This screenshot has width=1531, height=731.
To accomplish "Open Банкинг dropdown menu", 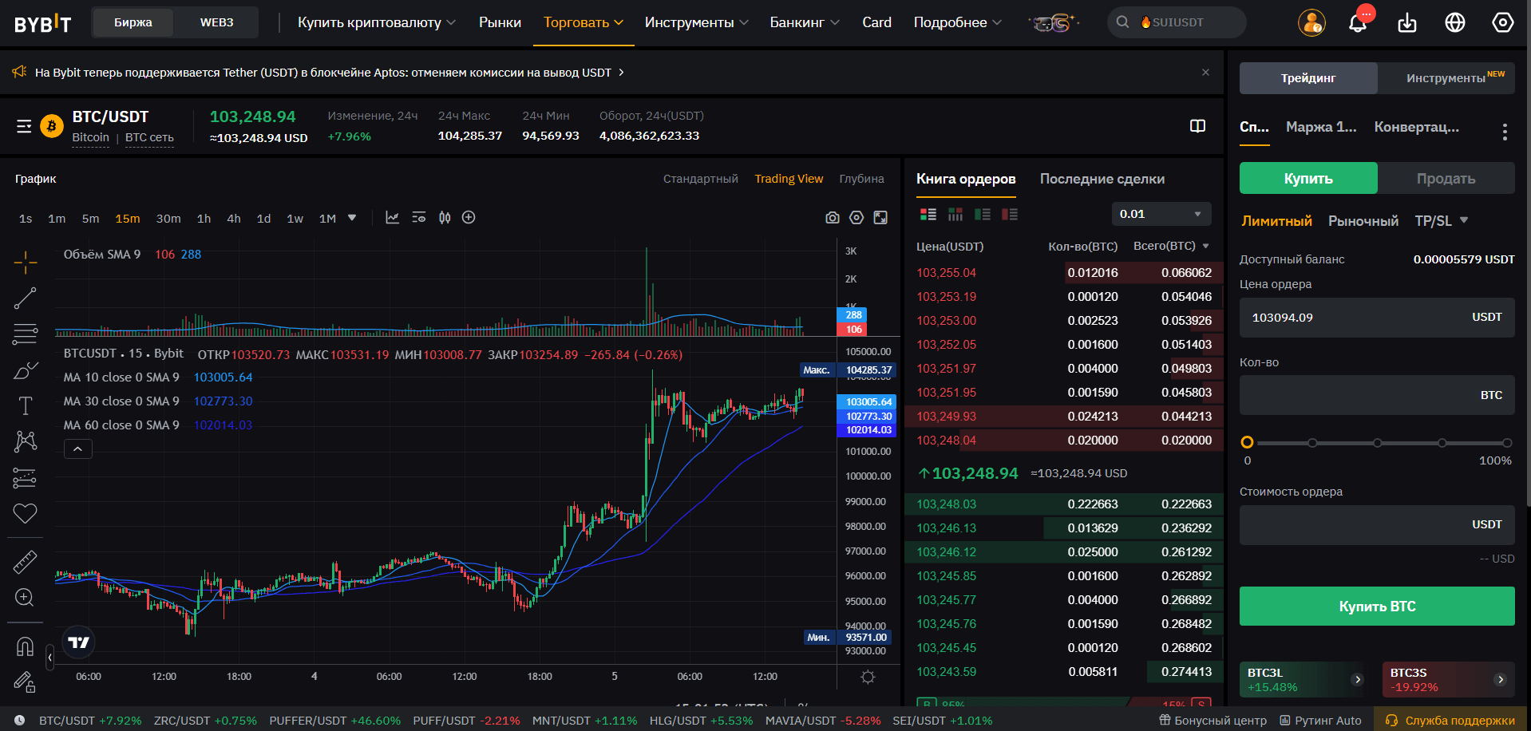I will point(805,22).
